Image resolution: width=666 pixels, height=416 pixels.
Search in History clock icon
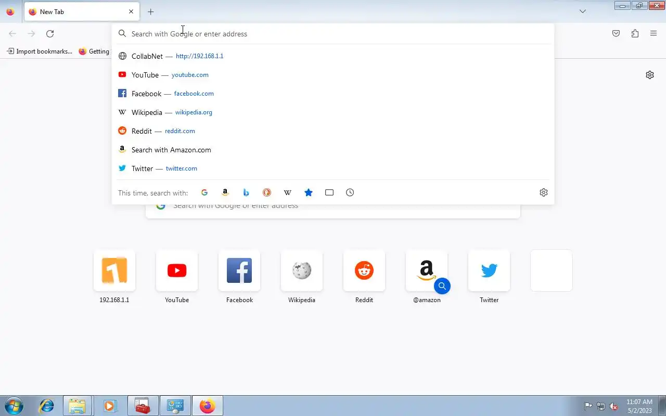pyautogui.click(x=350, y=192)
